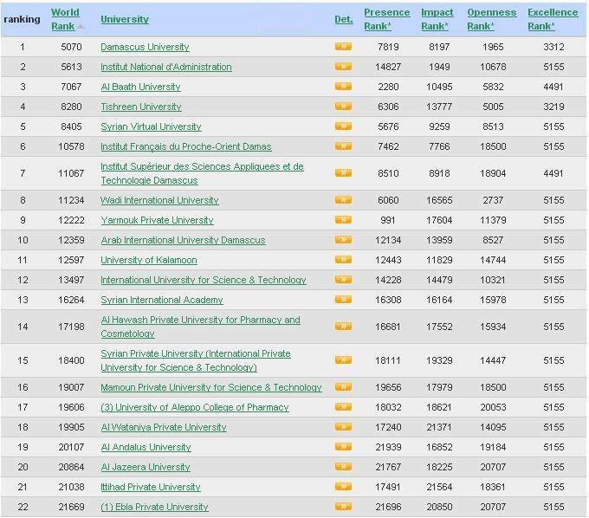The height and width of the screenshot is (518, 589).
Task: Select openness rank value 1965
Action: pos(493,47)
